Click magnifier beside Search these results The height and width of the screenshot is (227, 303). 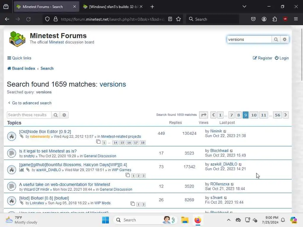click(x=56, y=115)
